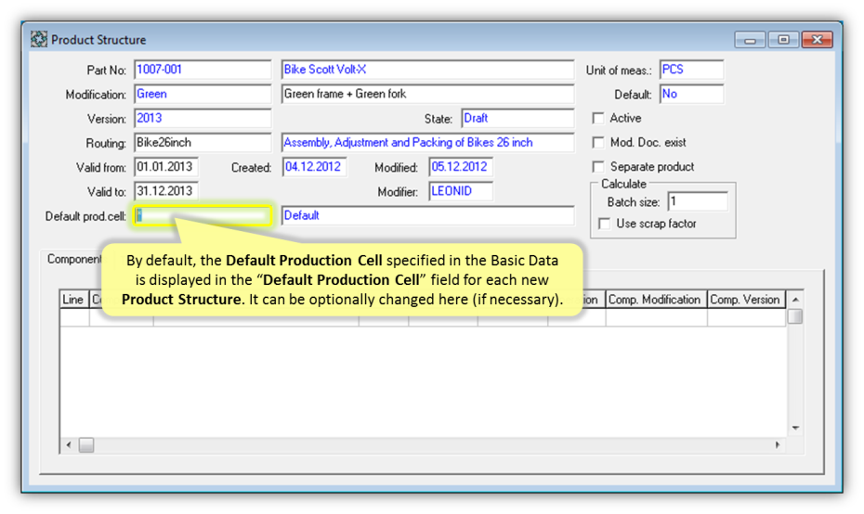Click the horizontal scrollbar thumb
The width and height of the screenshot is (864, 514).
[86, 444]
